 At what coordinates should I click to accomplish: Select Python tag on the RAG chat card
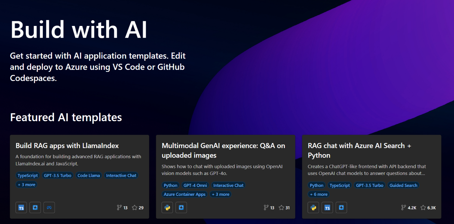point(317,185)
